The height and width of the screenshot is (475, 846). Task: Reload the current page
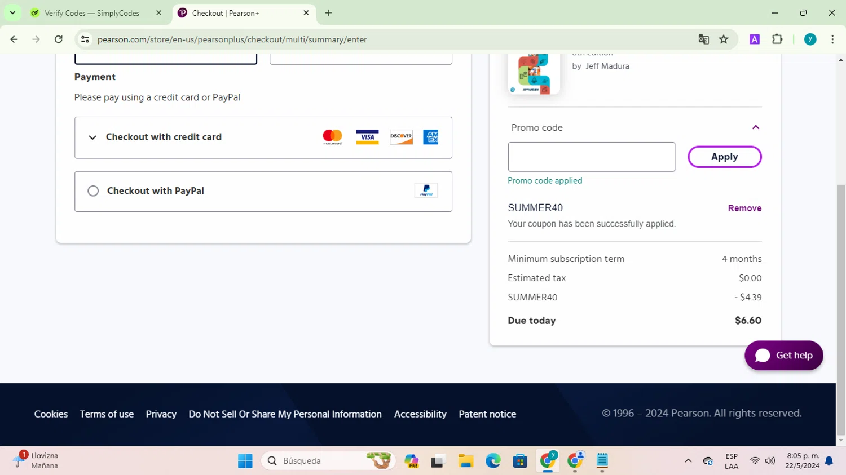pos(59,39)
